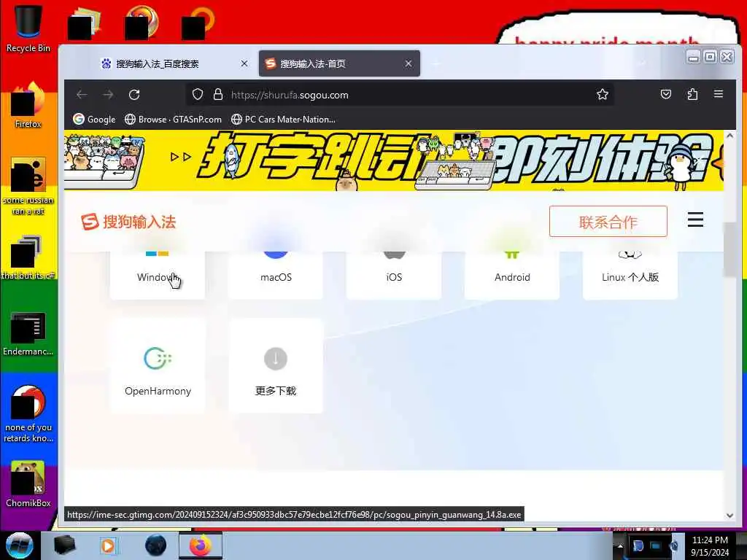This screenshot has width=747, height=560.
Task: Open the Browse · GTASnP.com bookmark
Action: pos(173,119)
